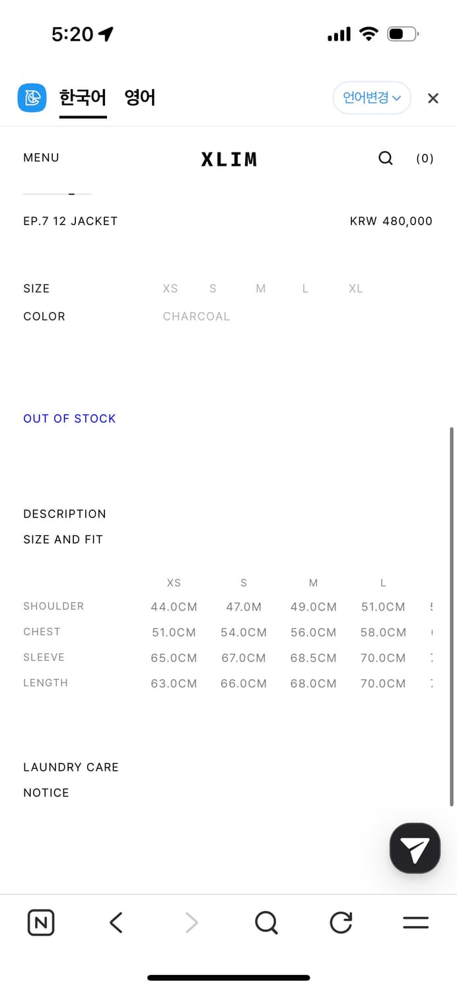Expand the LAUNDRY CARE section

(x=71, y=767)
